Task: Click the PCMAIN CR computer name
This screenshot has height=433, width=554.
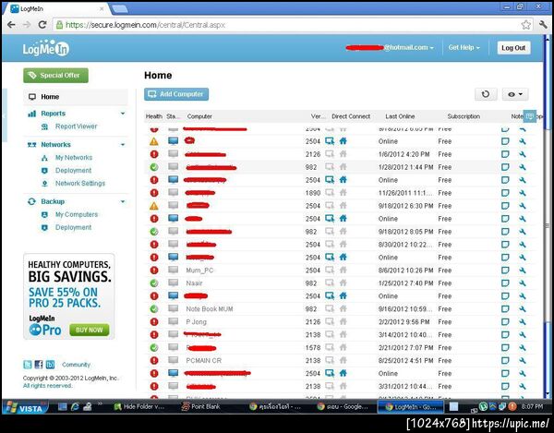Action: coord(203,361)
